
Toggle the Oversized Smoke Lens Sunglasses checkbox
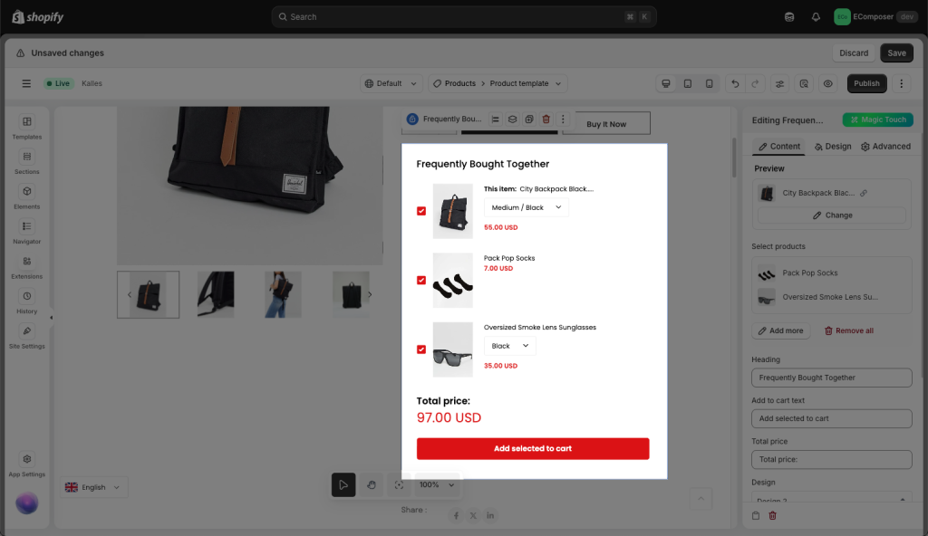tap(421, 349)
